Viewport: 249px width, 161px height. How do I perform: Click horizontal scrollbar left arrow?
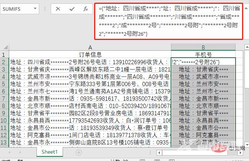(159, 153)
